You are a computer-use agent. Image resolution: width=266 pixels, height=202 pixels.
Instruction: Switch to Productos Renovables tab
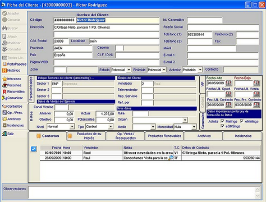164,136
